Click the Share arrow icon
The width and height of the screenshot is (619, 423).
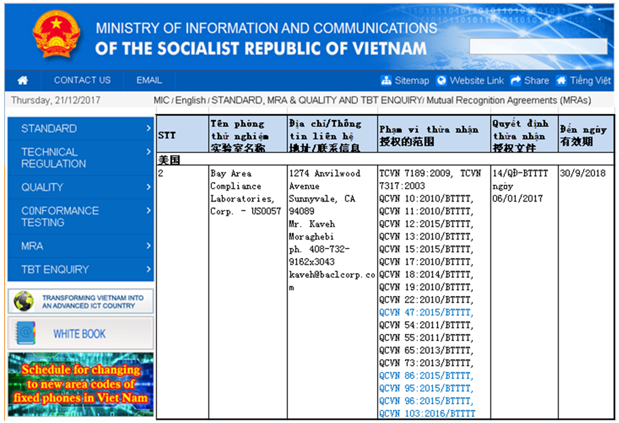[x=516, y=81]
